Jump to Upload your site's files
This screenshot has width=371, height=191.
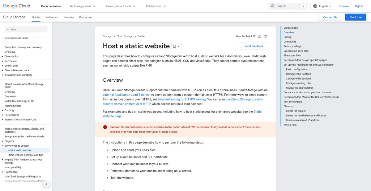296,51
